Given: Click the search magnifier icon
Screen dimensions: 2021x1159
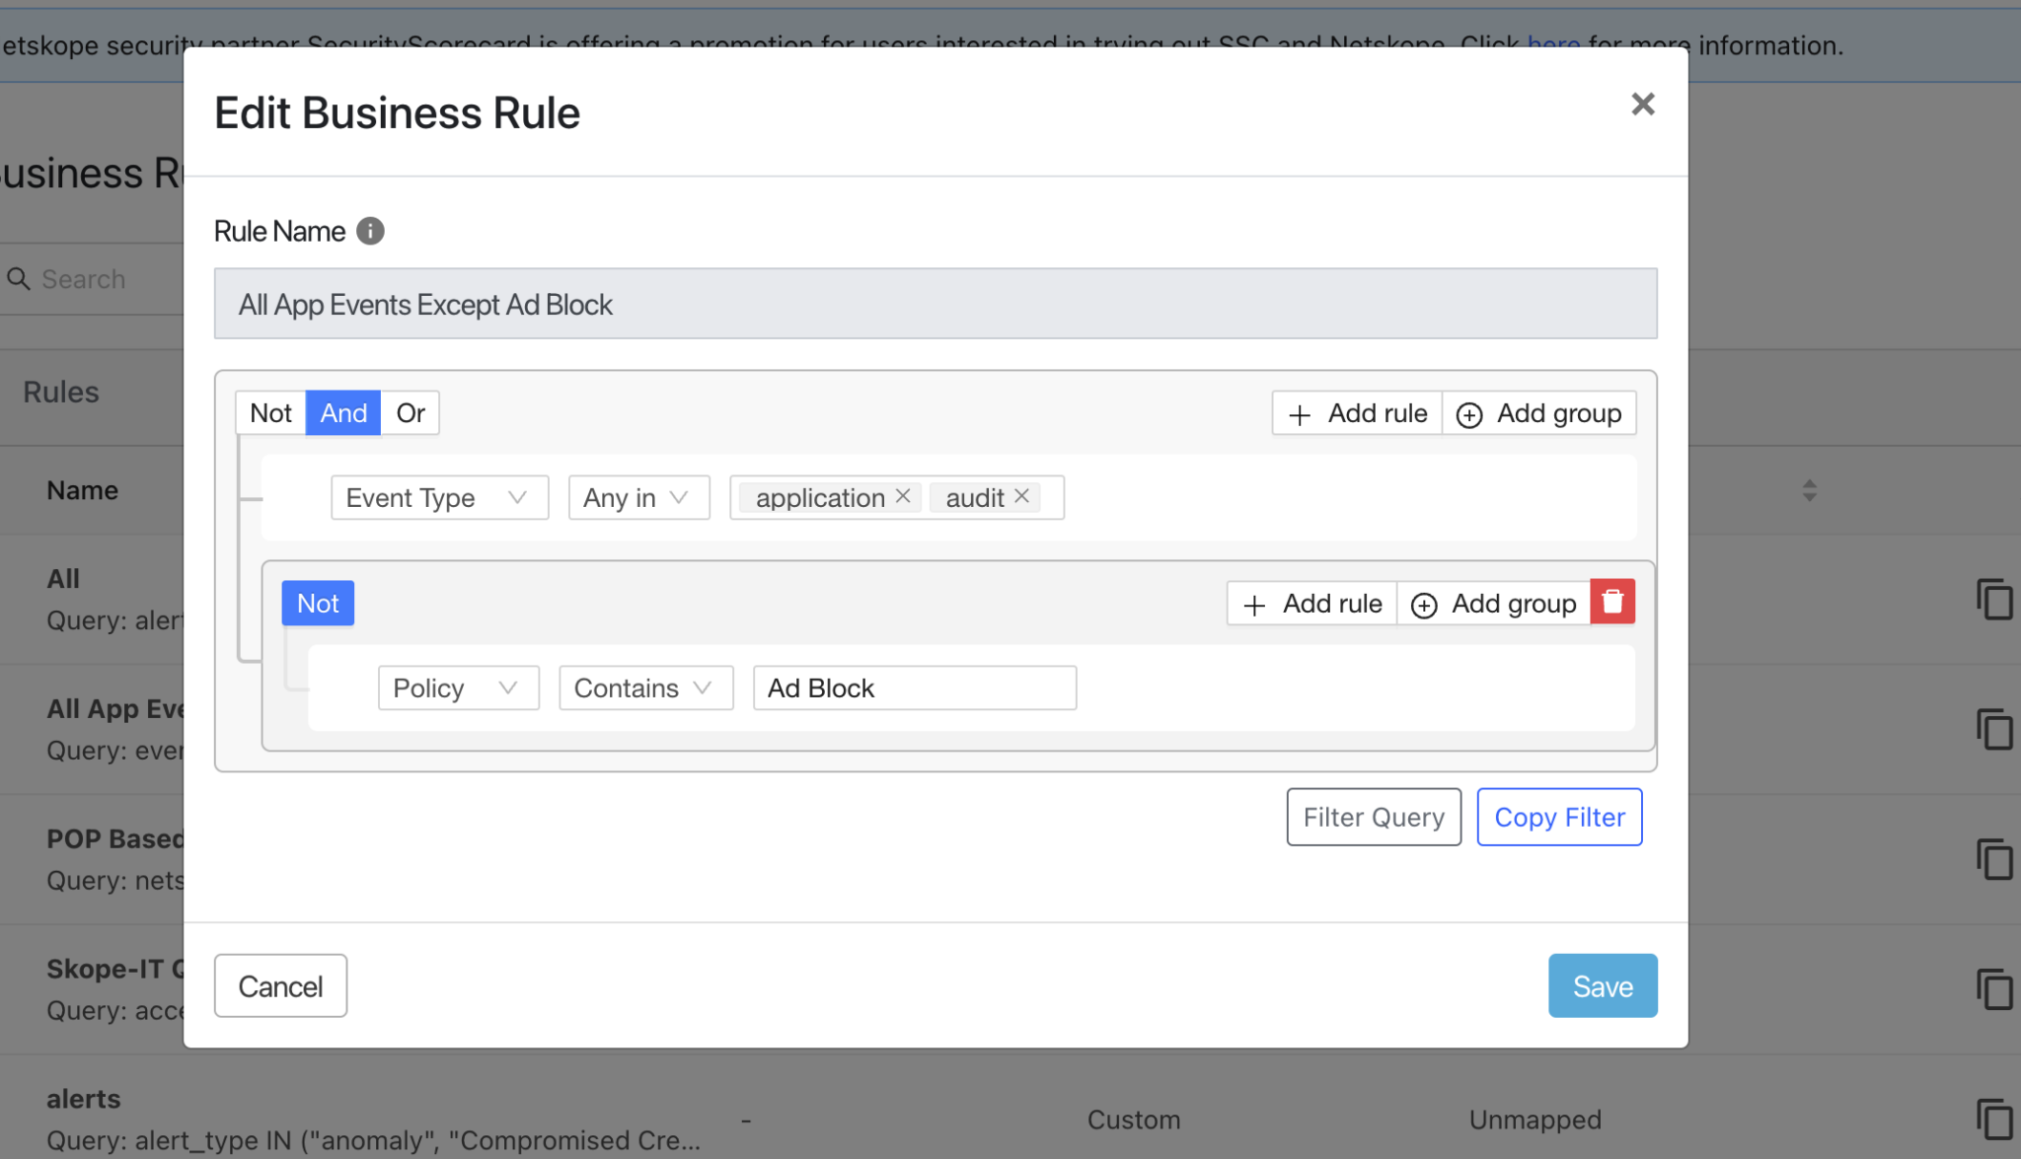Looking at the screenshot, I should click(x=20, y=279).
